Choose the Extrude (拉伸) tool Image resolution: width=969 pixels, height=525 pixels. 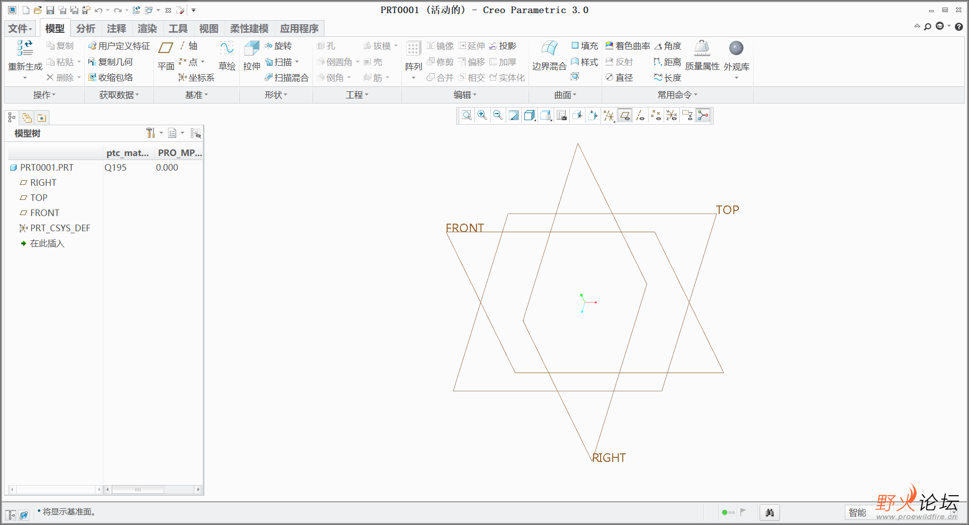(x=252, y=56)
